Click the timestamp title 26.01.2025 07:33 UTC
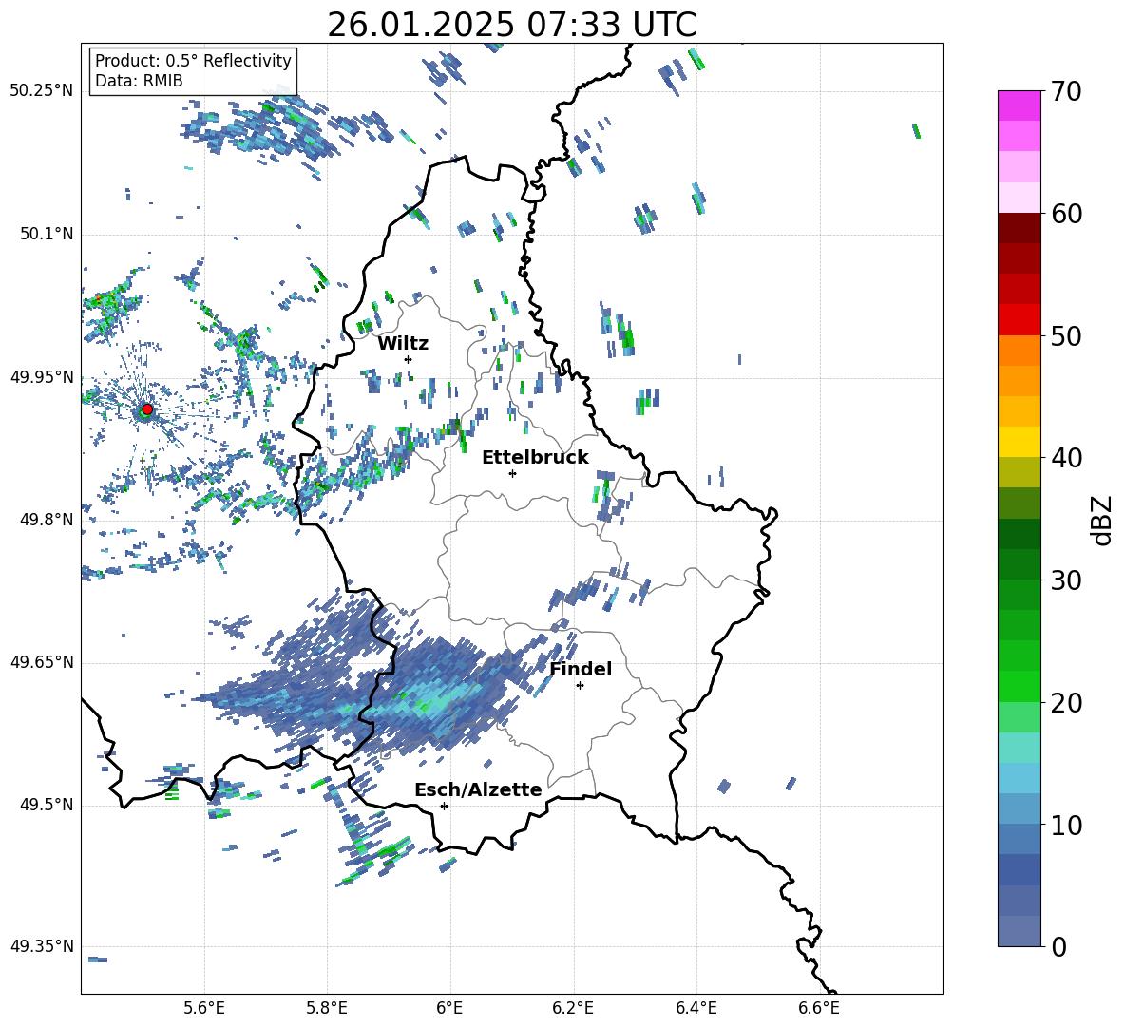1125x1027 pixels. 511,25
